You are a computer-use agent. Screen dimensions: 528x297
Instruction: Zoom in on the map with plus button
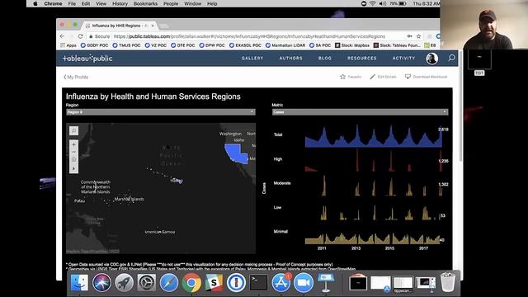73,145
